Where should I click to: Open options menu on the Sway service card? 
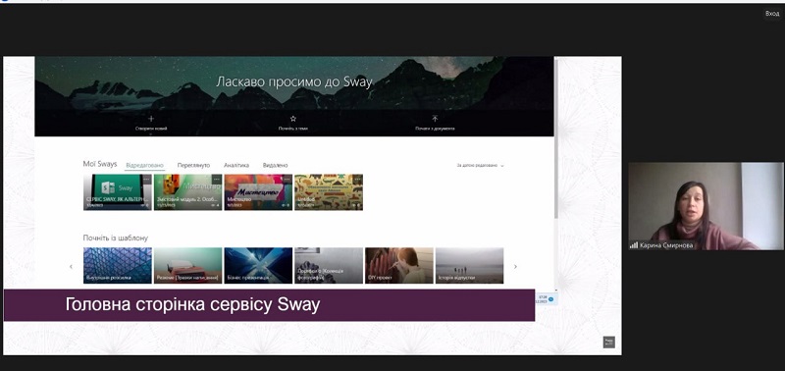point(146,179)
